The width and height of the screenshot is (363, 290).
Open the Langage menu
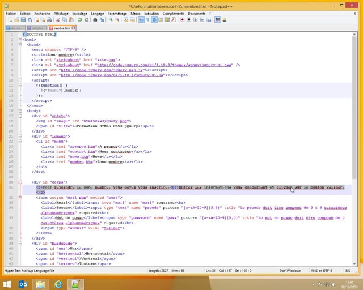coord(98,14)
